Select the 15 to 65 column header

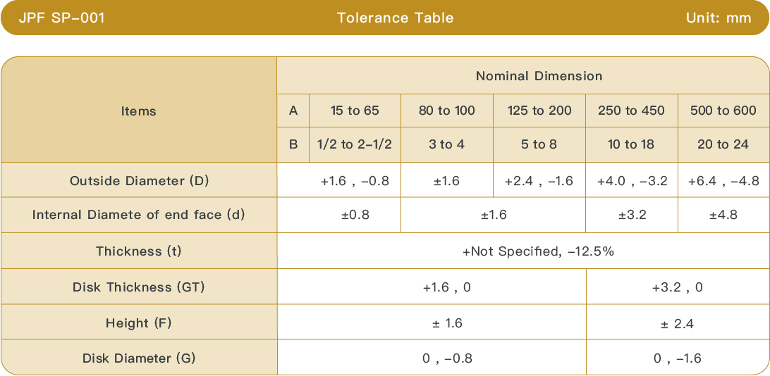pyautogui.click(x=355, y=111)
